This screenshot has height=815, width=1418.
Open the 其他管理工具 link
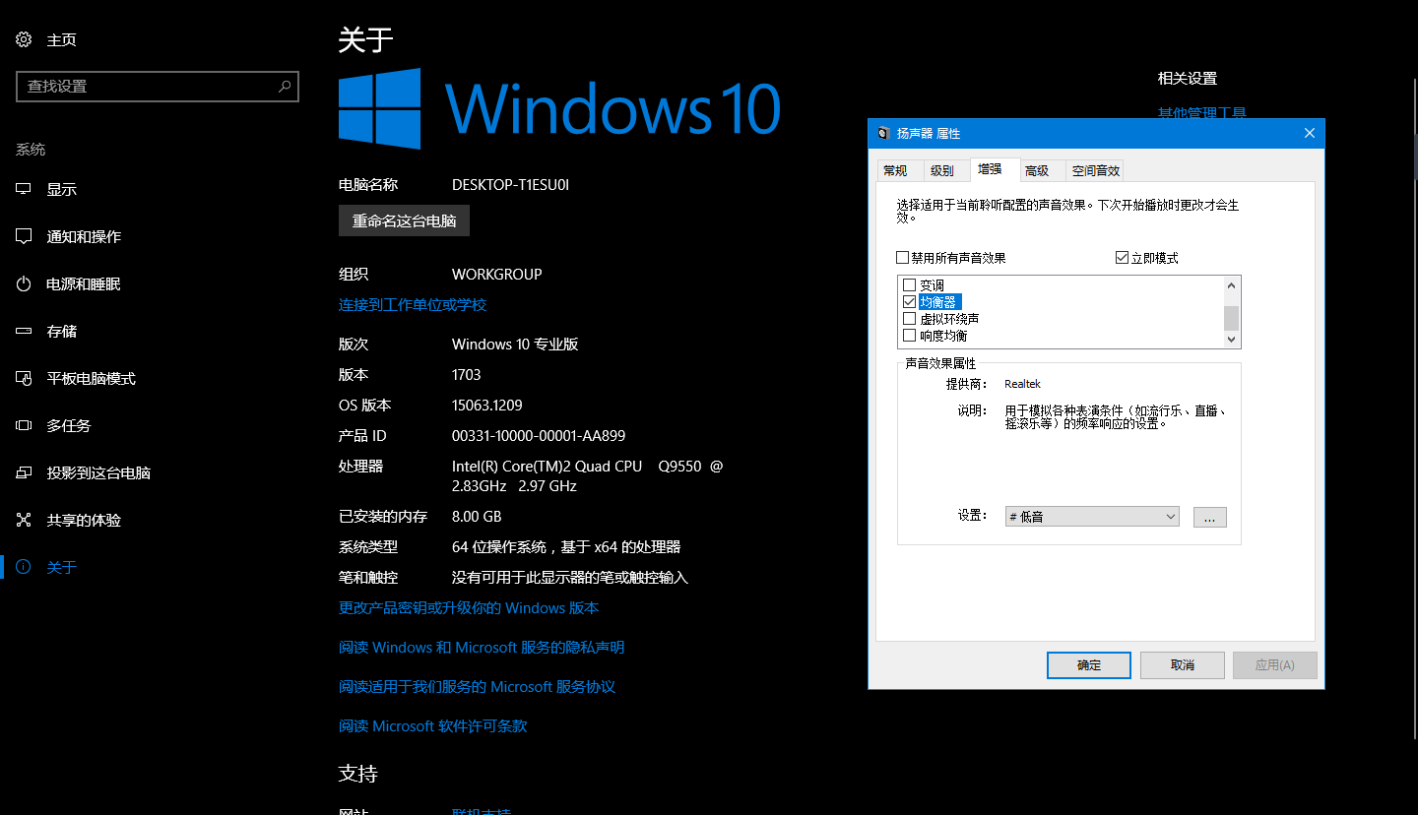(x=1202, y=113)
